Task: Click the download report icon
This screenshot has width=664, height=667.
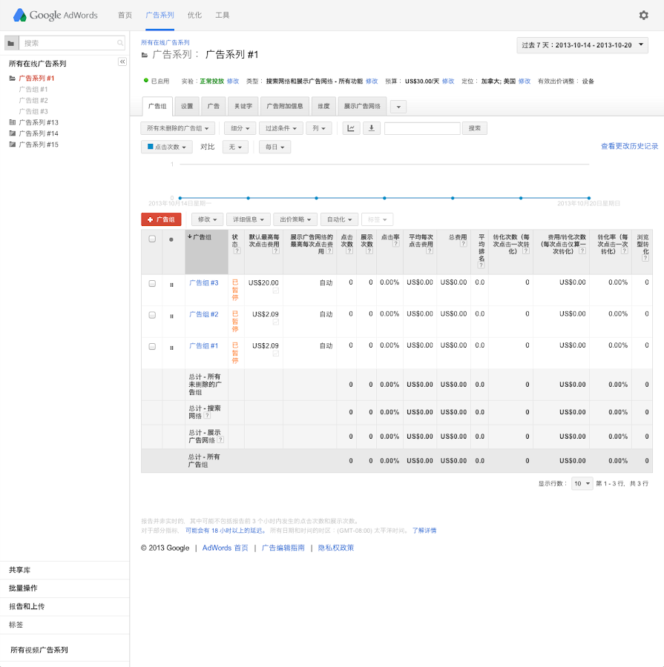Action: [x=372, y=128]
